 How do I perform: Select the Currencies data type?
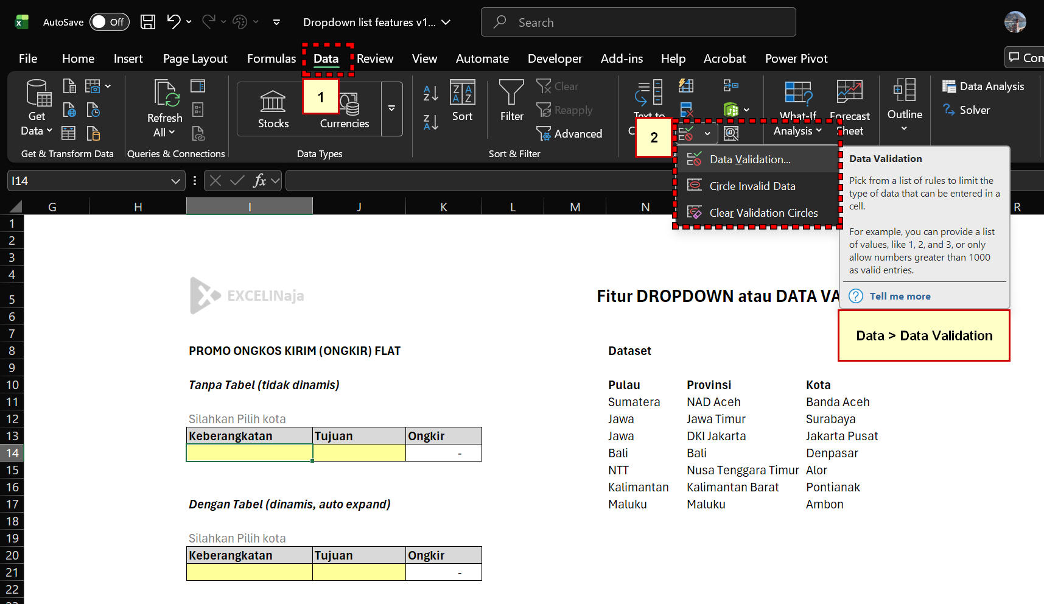click(345, 108)
